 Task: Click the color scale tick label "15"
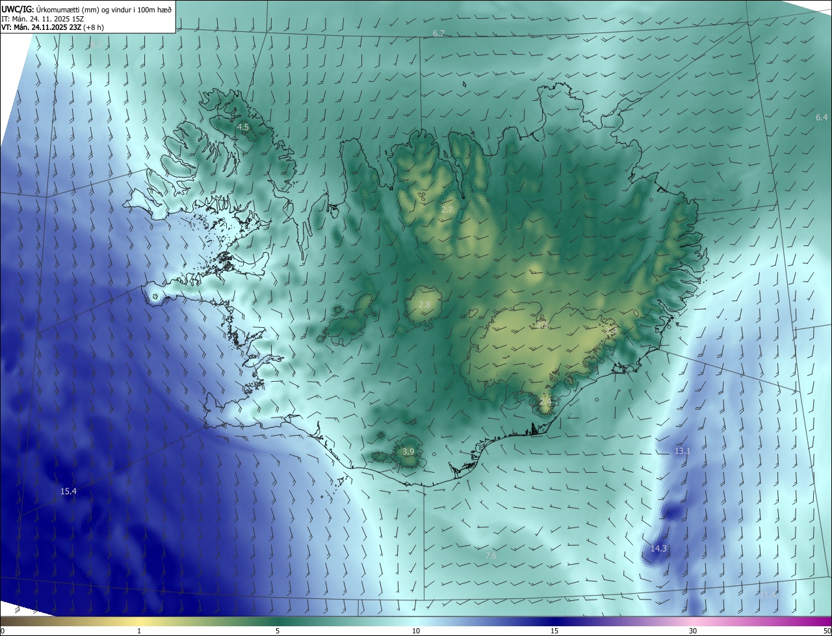(554, 631)
